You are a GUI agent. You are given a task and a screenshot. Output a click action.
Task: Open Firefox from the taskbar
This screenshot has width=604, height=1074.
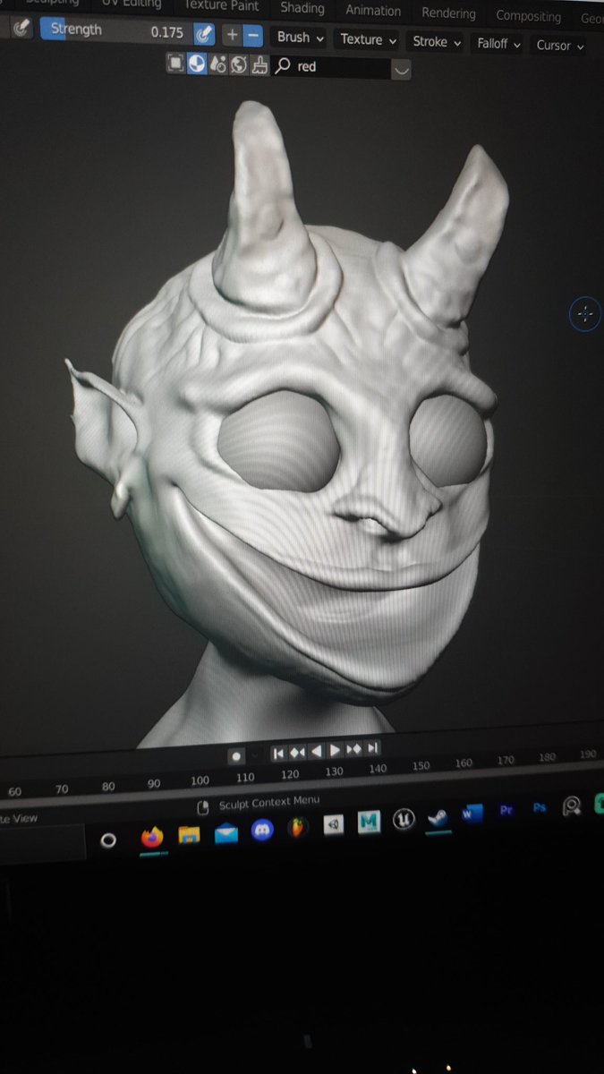[x=153, y=838]
